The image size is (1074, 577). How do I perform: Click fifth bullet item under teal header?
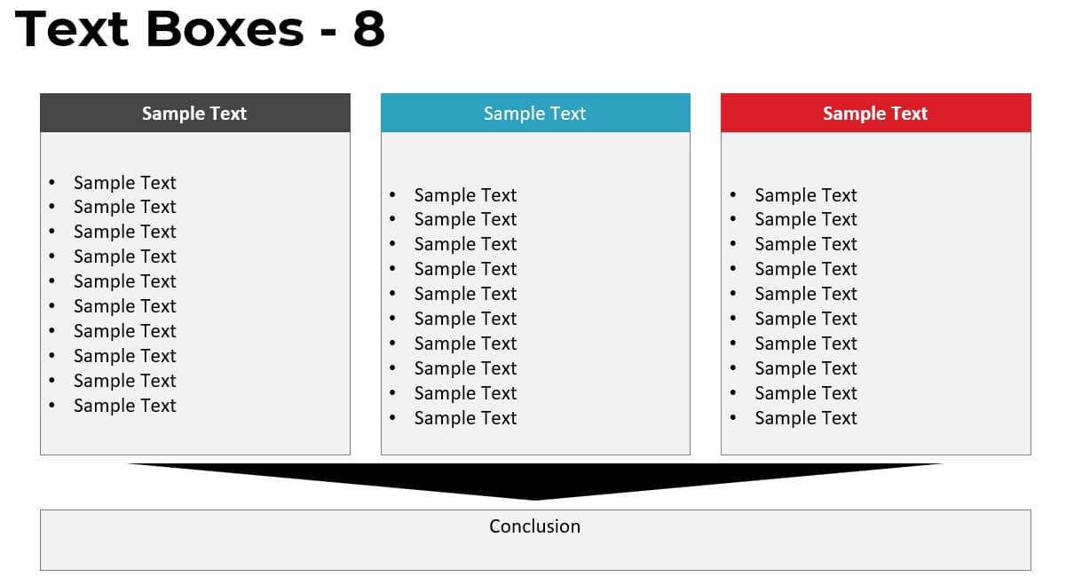coord(465,294)
